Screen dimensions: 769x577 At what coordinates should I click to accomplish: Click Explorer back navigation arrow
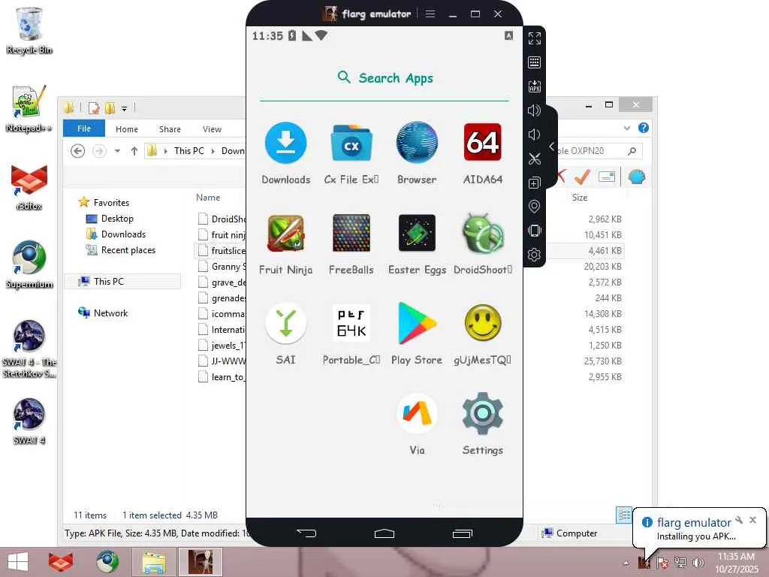coord(77,150)
